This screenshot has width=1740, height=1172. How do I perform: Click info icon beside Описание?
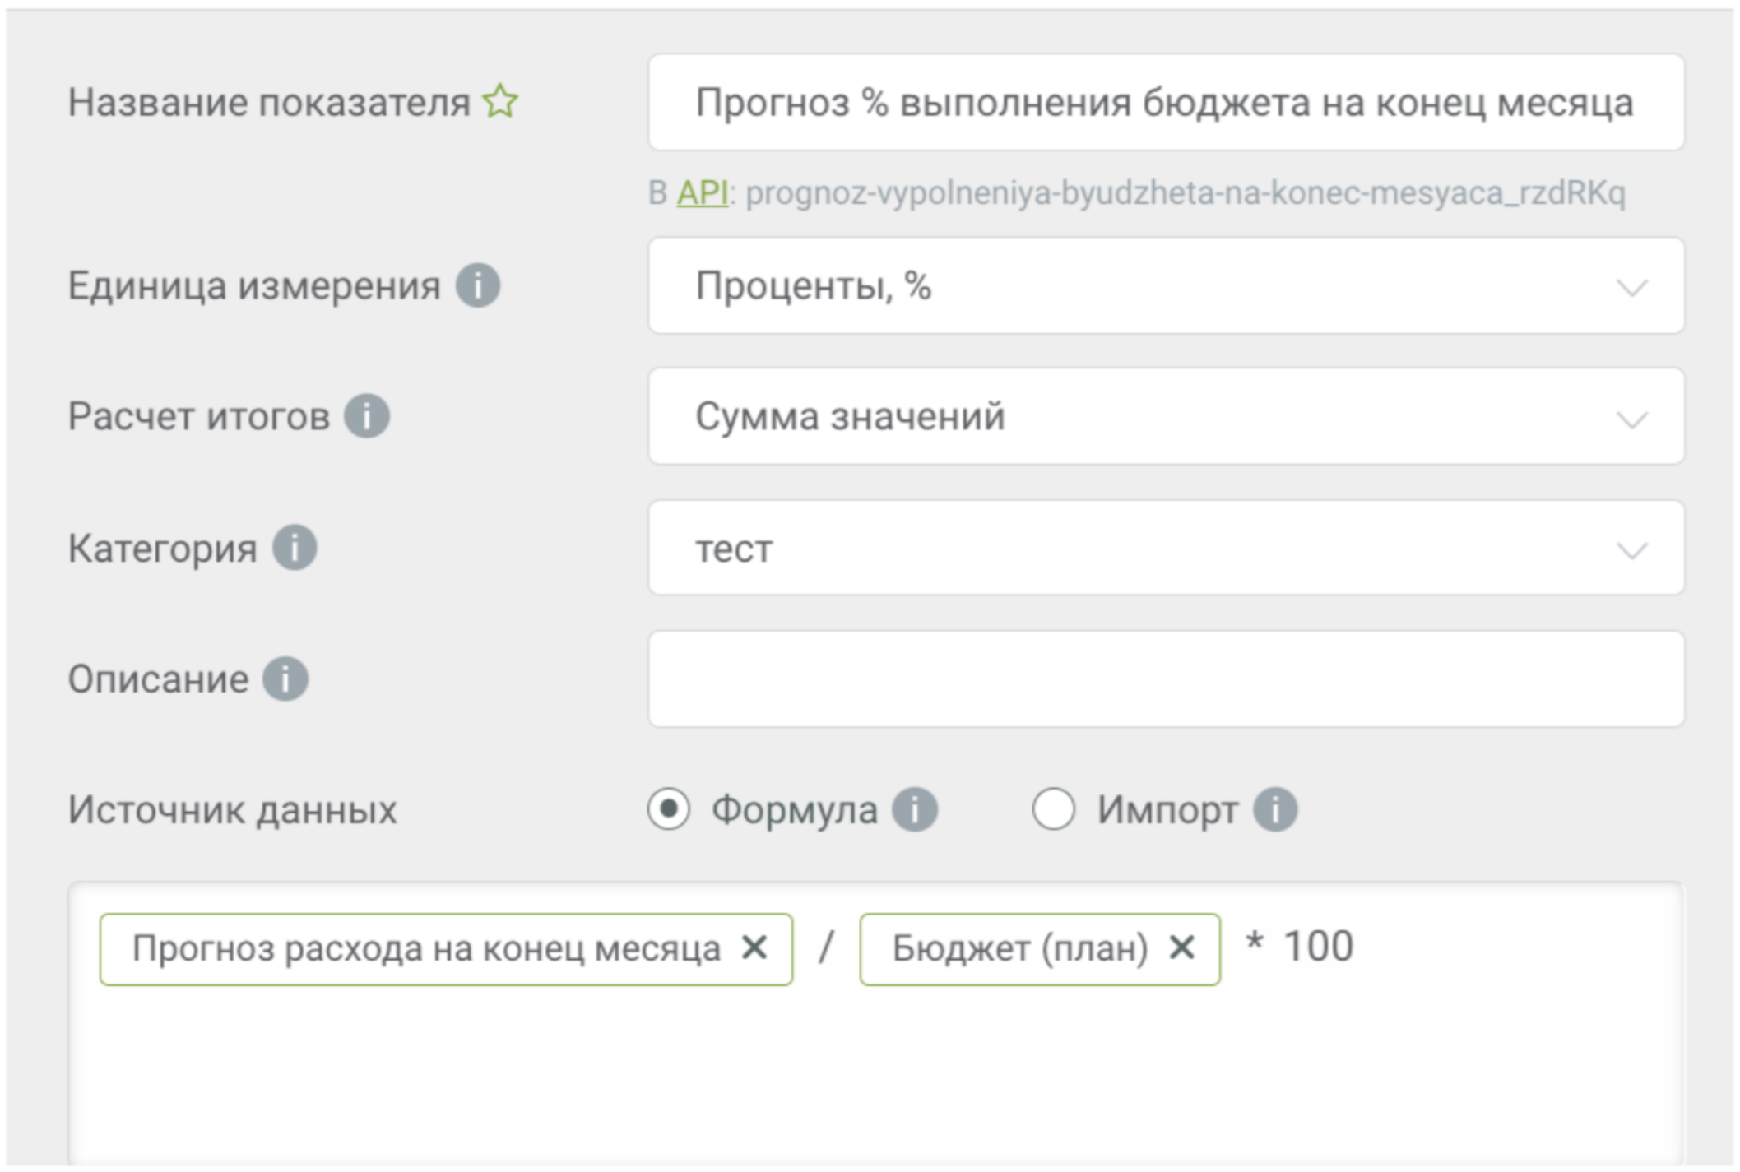(285, 679)
